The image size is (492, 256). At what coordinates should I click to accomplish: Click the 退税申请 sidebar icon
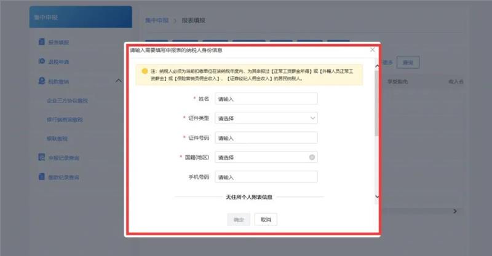click(x=41, y=62)
